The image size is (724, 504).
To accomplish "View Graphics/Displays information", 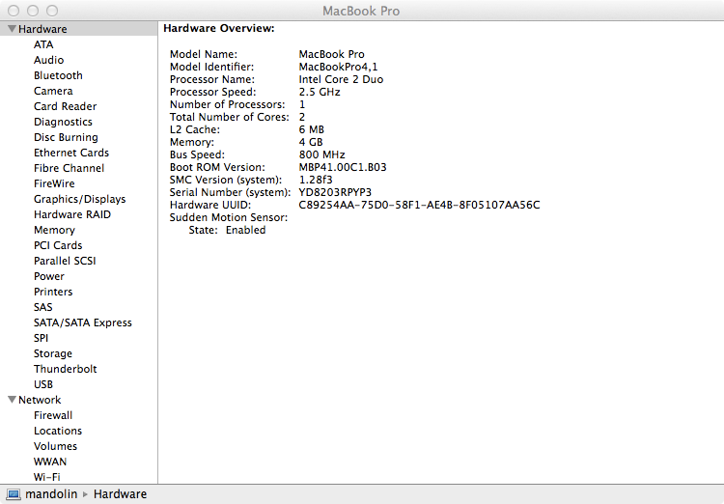I will pos(79,199).
